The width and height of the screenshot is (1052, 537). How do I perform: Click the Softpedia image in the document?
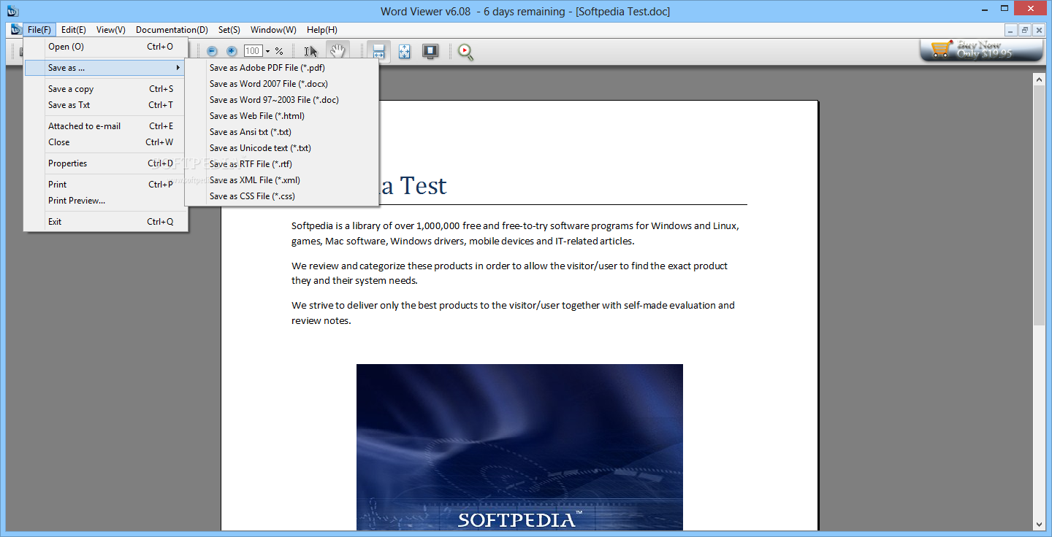tap(519, 447)
